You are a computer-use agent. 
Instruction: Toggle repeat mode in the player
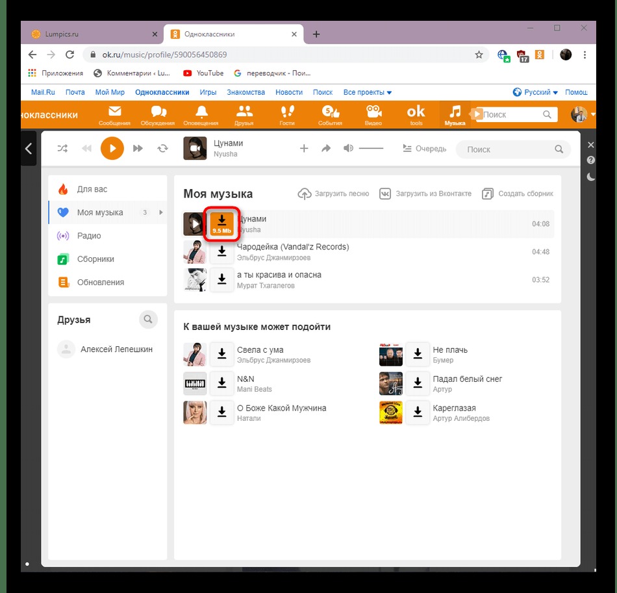point(162,148)
